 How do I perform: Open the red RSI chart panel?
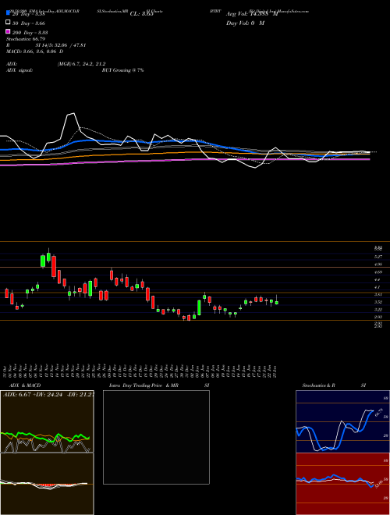point(342,484)
